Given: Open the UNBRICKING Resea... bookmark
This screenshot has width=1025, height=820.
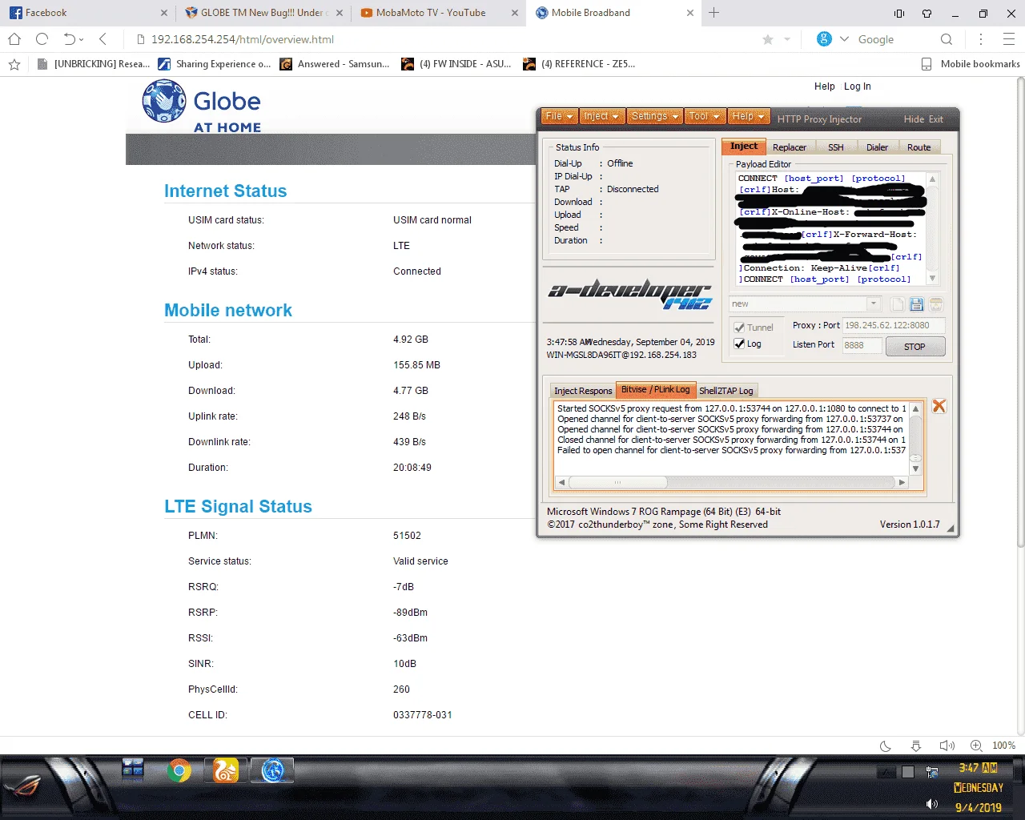Looking at the screenshot, I should (x=94, y=64).
